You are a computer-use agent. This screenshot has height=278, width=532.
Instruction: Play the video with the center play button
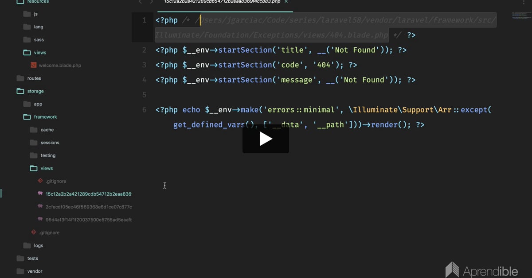pyautogui.click(x=266, y=139)
